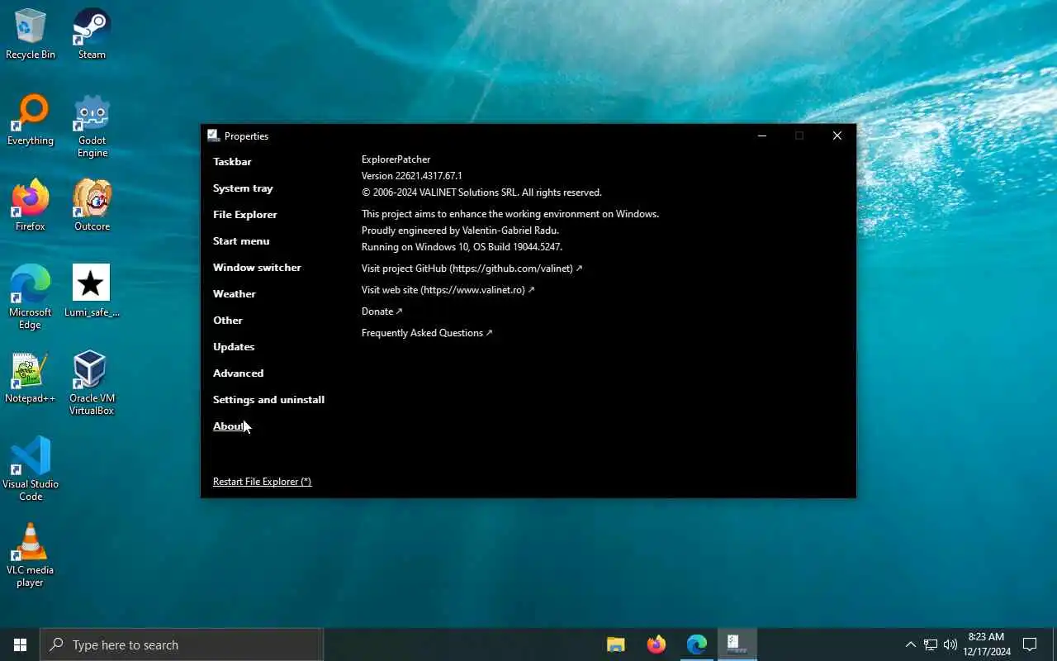Open File Explorer from the taskbar
Viewport: 1057px width, 661px height.
(616, 644)
